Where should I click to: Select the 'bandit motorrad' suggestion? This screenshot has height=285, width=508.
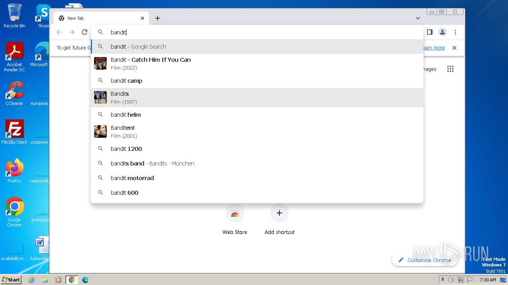pyautogui.click(x=257, y=178)
